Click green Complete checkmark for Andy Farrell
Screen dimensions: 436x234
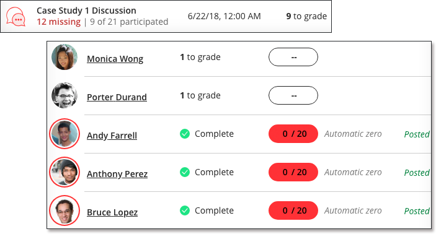pyautogui.click(x=185, y=134)
